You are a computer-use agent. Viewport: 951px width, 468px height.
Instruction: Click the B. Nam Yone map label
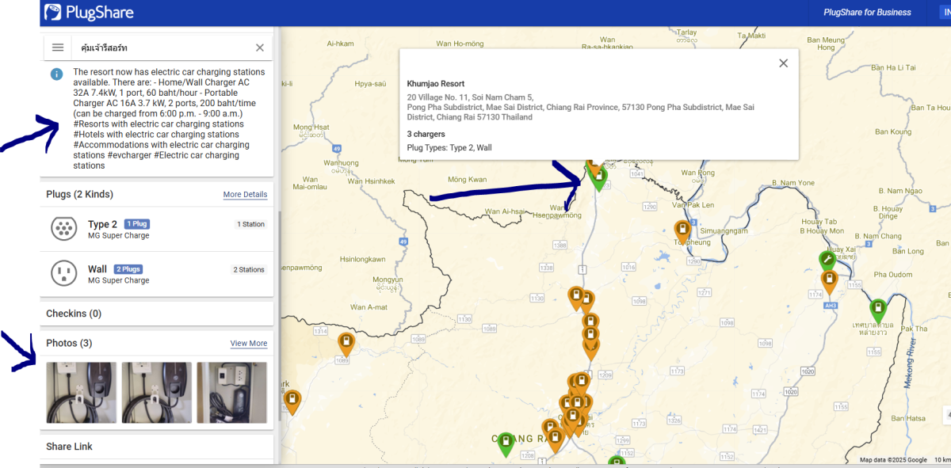point(792,183)
